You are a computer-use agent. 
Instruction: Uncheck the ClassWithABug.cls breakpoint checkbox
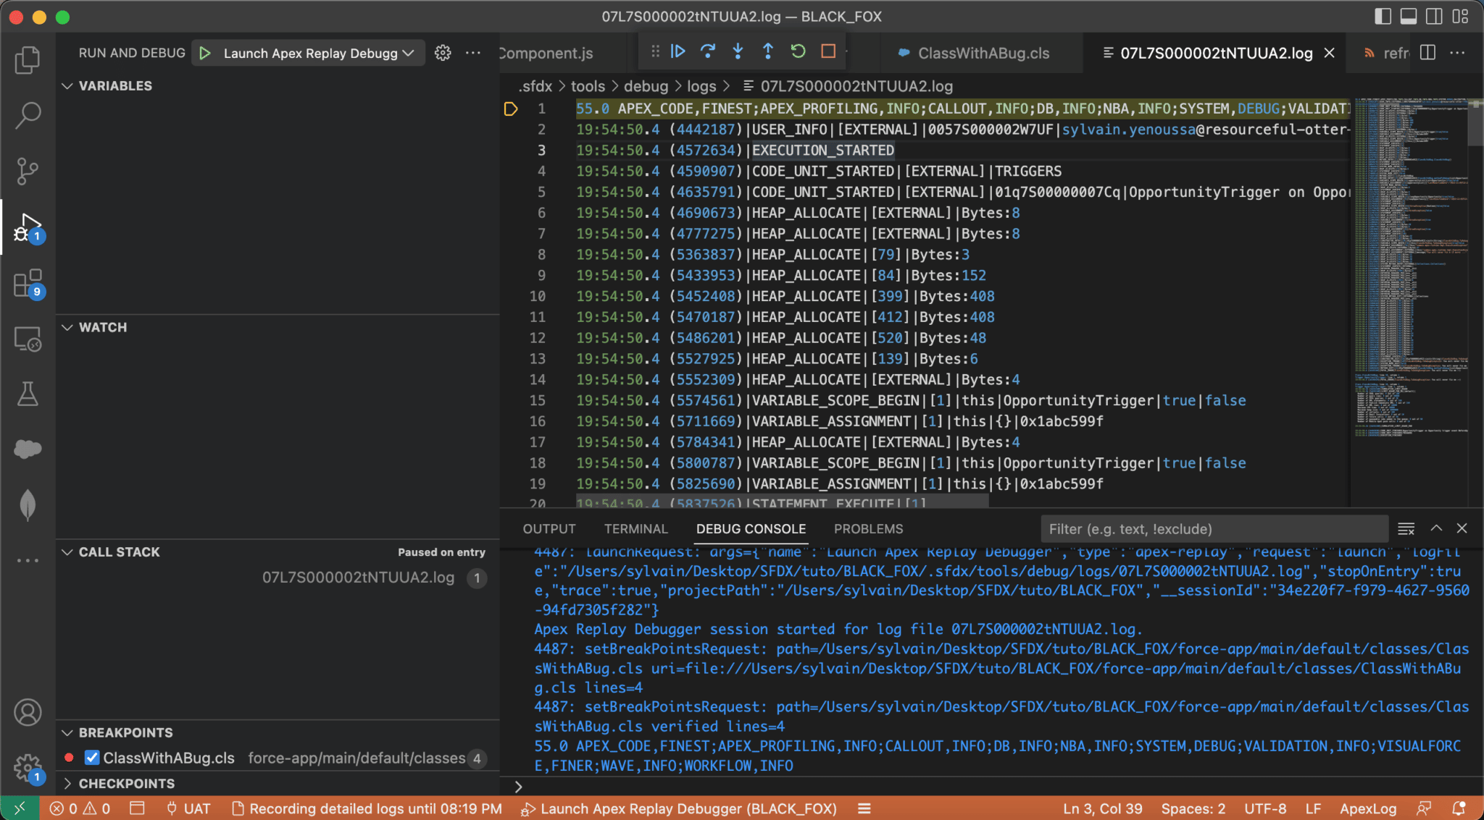(92, 758)
